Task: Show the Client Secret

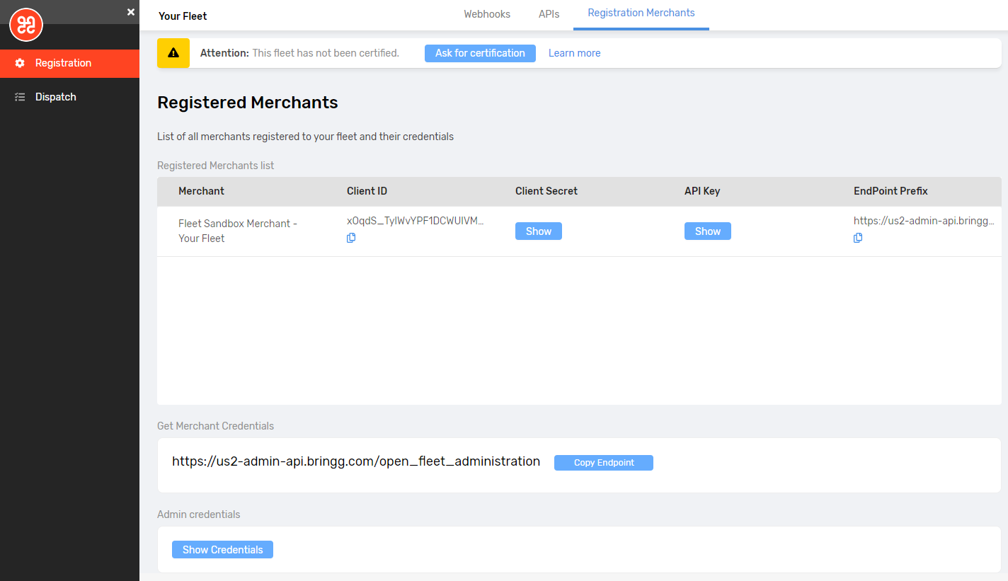Action: click(539, 231)
